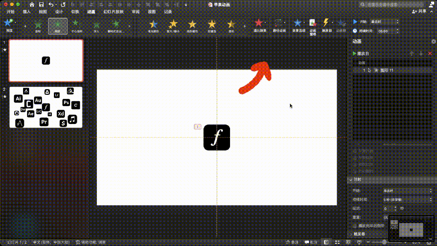Apply the 放大/缩小 emphasis effect

click(x=173, y=26)
